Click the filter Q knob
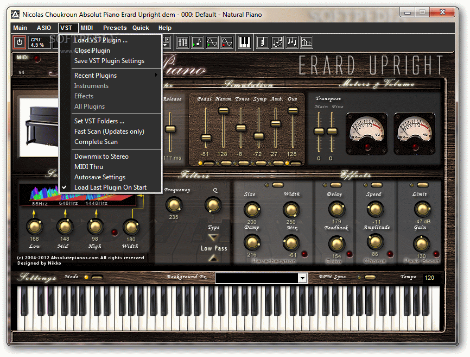The image size is (470, 357). [x=213, y=205]
